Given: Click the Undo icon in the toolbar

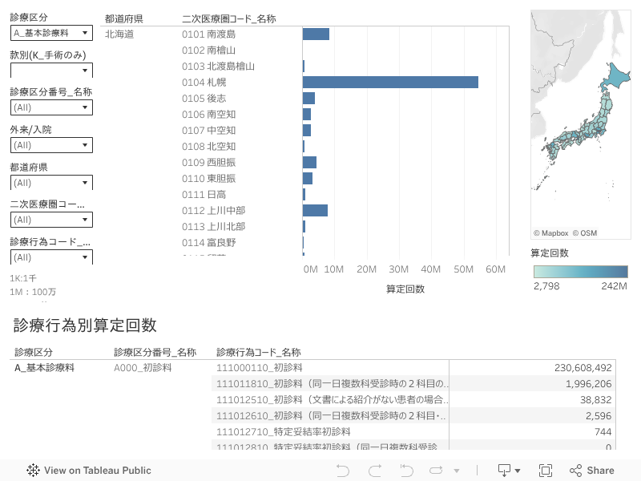Looking at the screenshot, I should click(343, 471).
